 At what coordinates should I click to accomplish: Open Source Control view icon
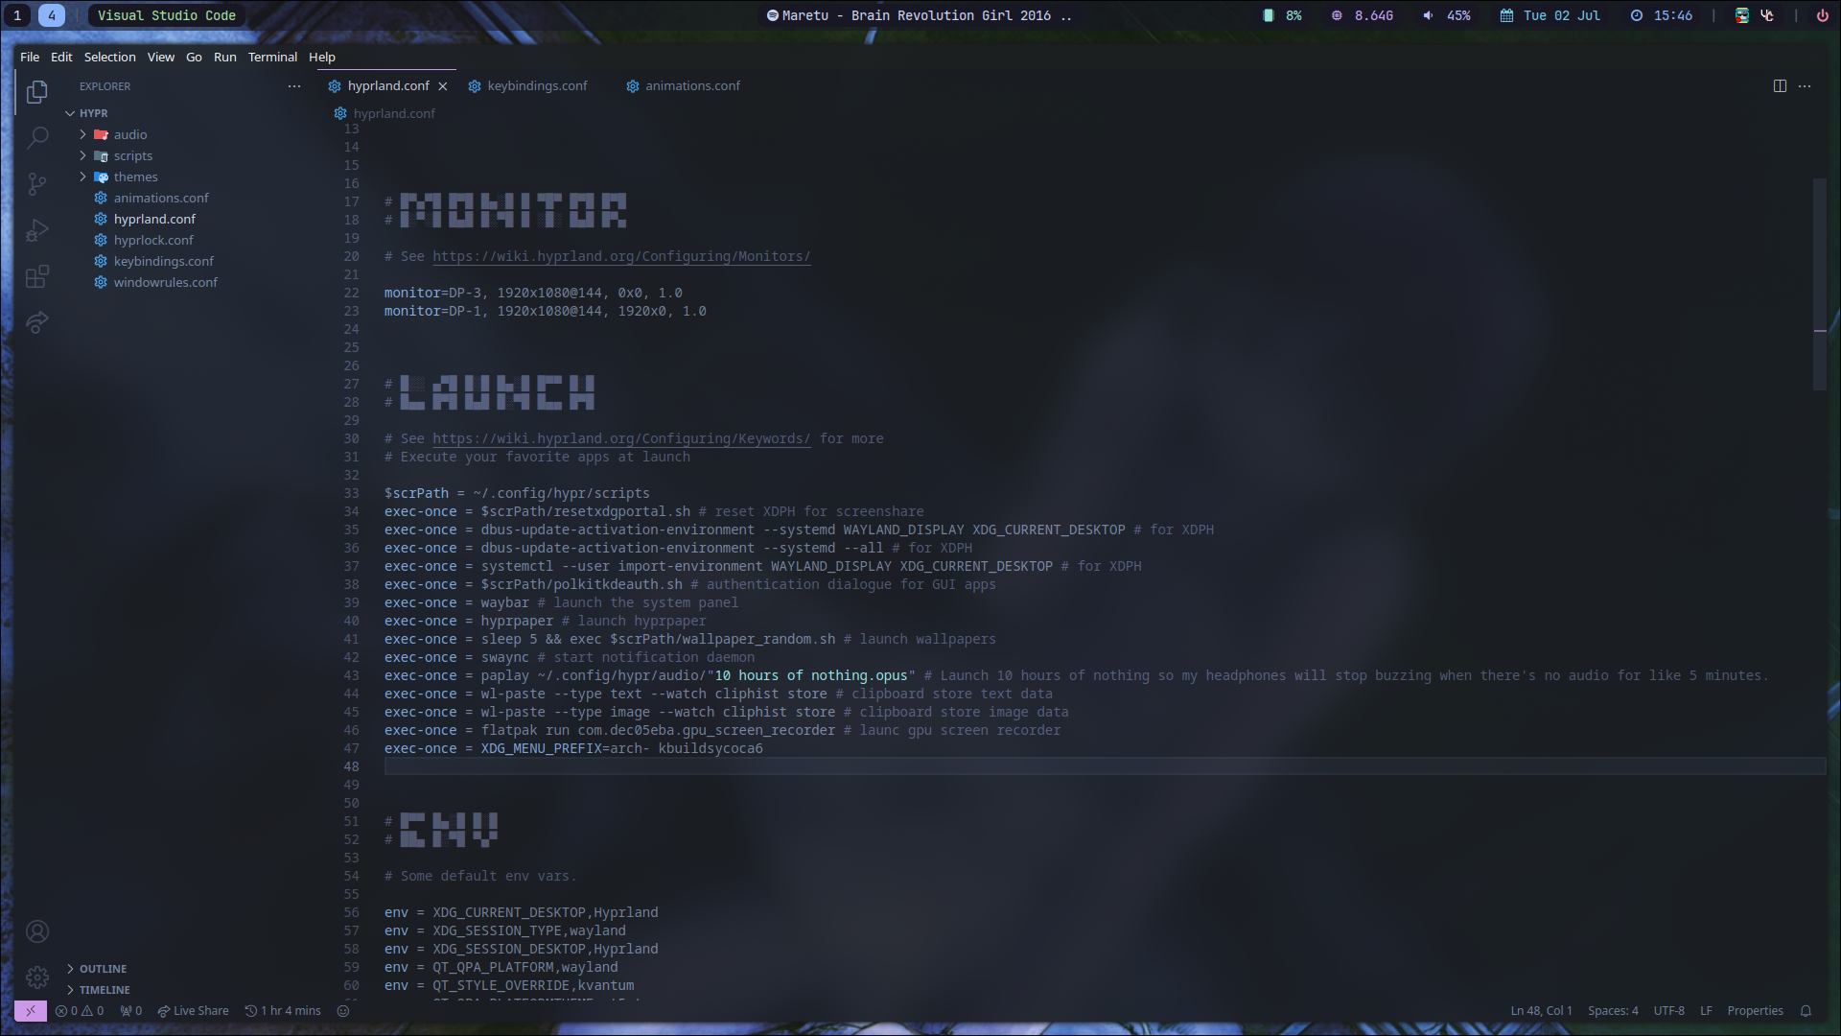[x=37, y=183]
